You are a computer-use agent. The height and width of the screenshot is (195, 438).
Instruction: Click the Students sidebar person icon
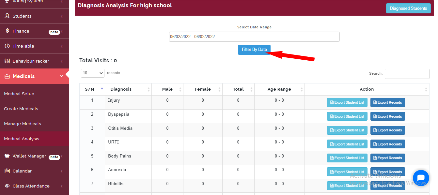click(x=7, y=16)
